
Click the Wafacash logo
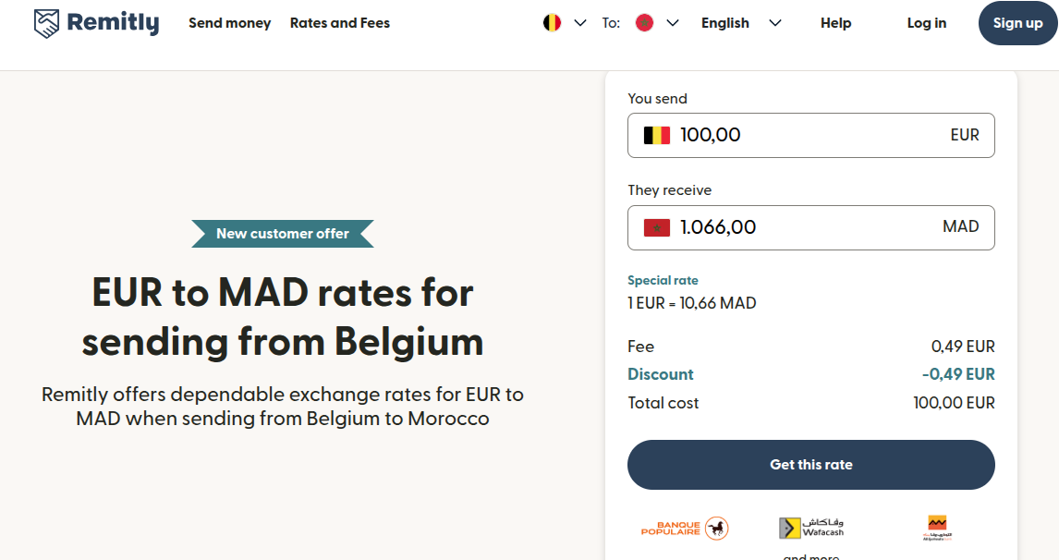coord(811,528)
